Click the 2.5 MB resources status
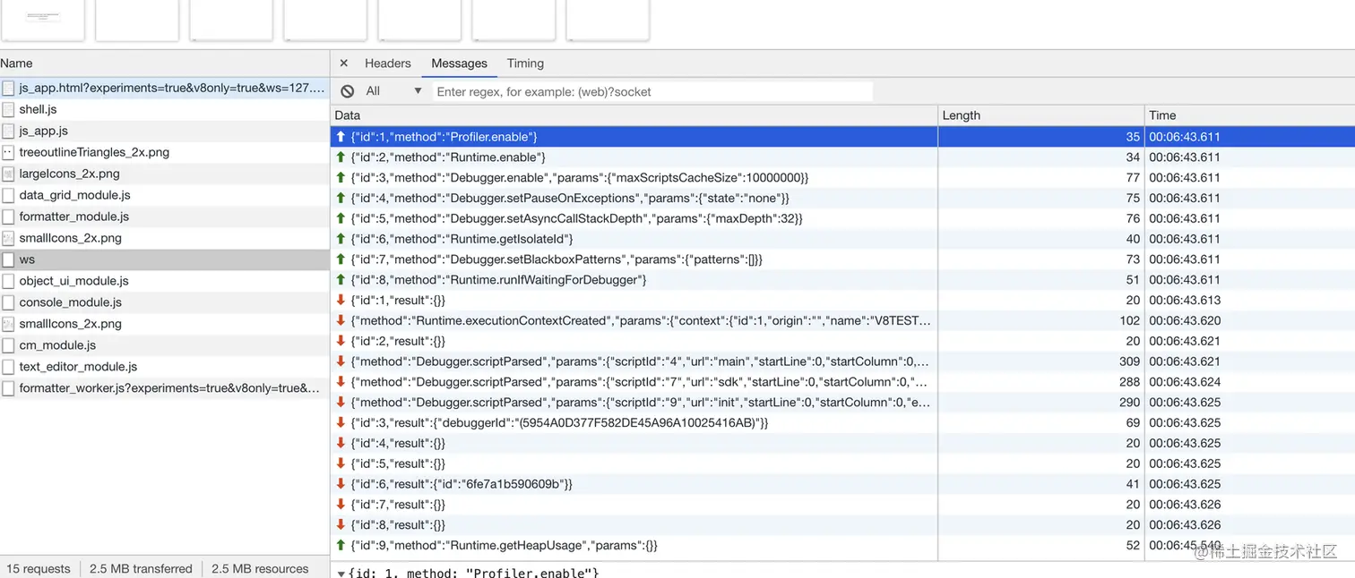 coord(260,569)
